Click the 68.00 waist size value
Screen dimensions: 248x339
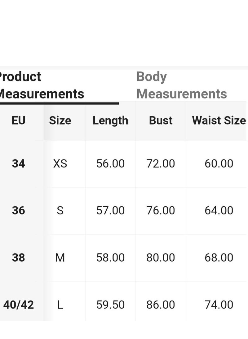219,258
